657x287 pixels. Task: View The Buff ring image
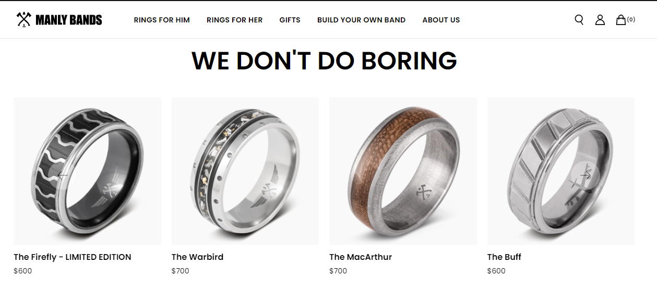561,171
